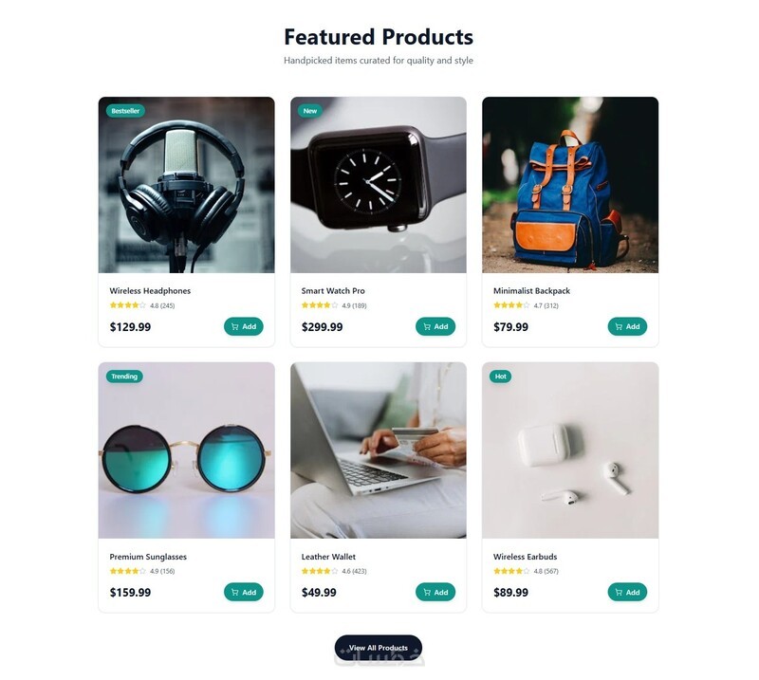
Task: Add Wireless Earbuds to cart
Action: (627, 593)
